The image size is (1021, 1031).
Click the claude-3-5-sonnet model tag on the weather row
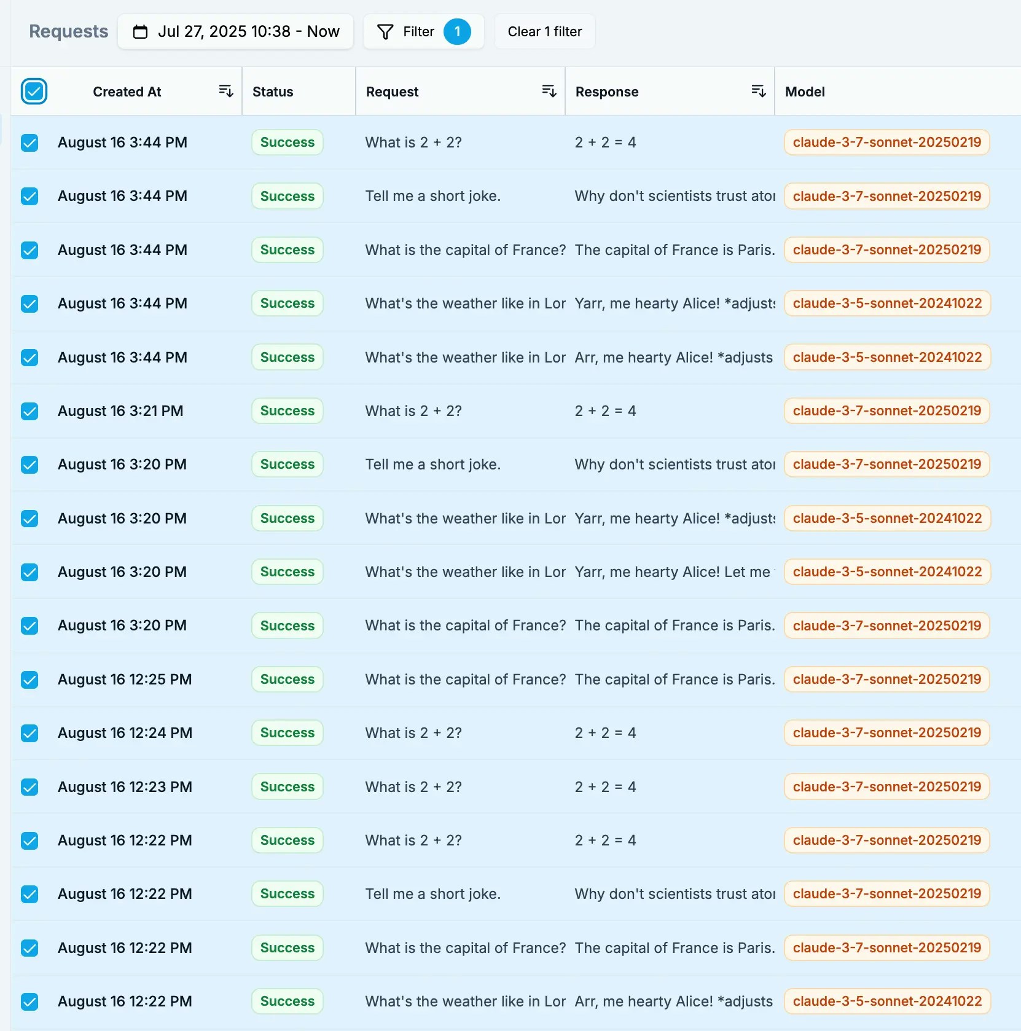(x=887, y=303)
